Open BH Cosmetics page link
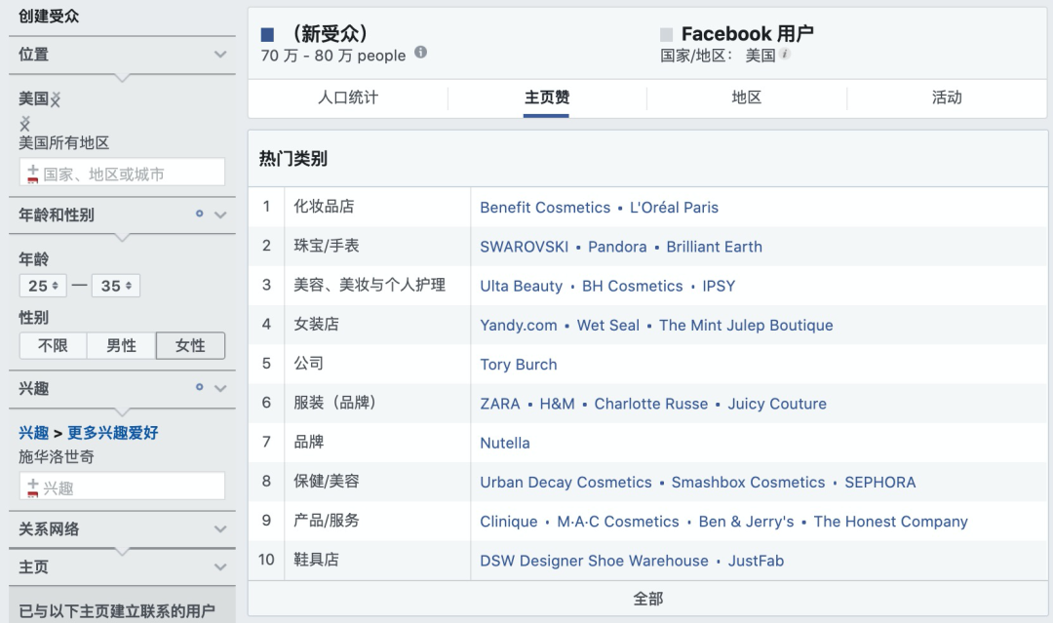 (x=633, y=286)
